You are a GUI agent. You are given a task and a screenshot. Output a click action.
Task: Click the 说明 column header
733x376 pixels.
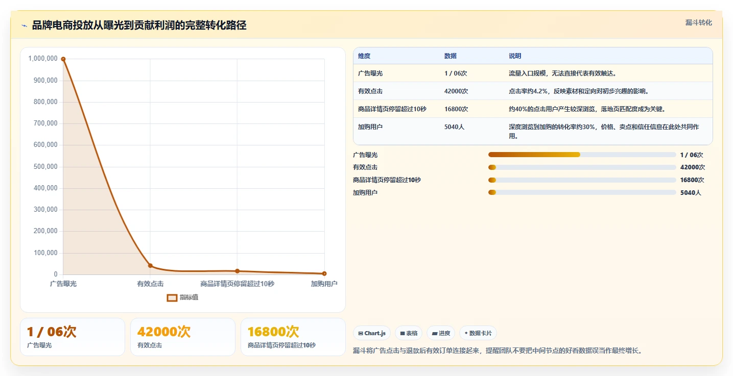515,56
